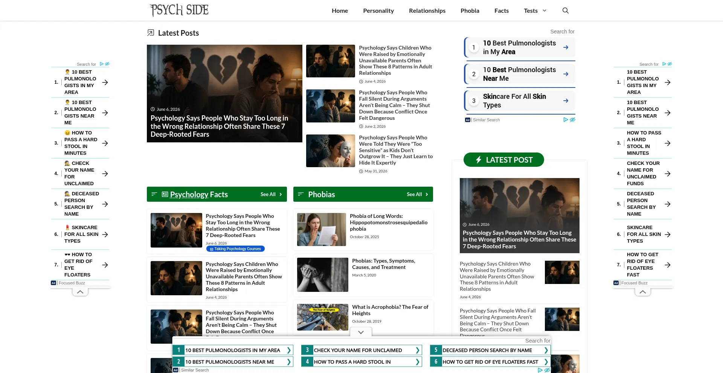Open the Tests menu item
This screenshot has height=373, width=723.
coord(531,11)
